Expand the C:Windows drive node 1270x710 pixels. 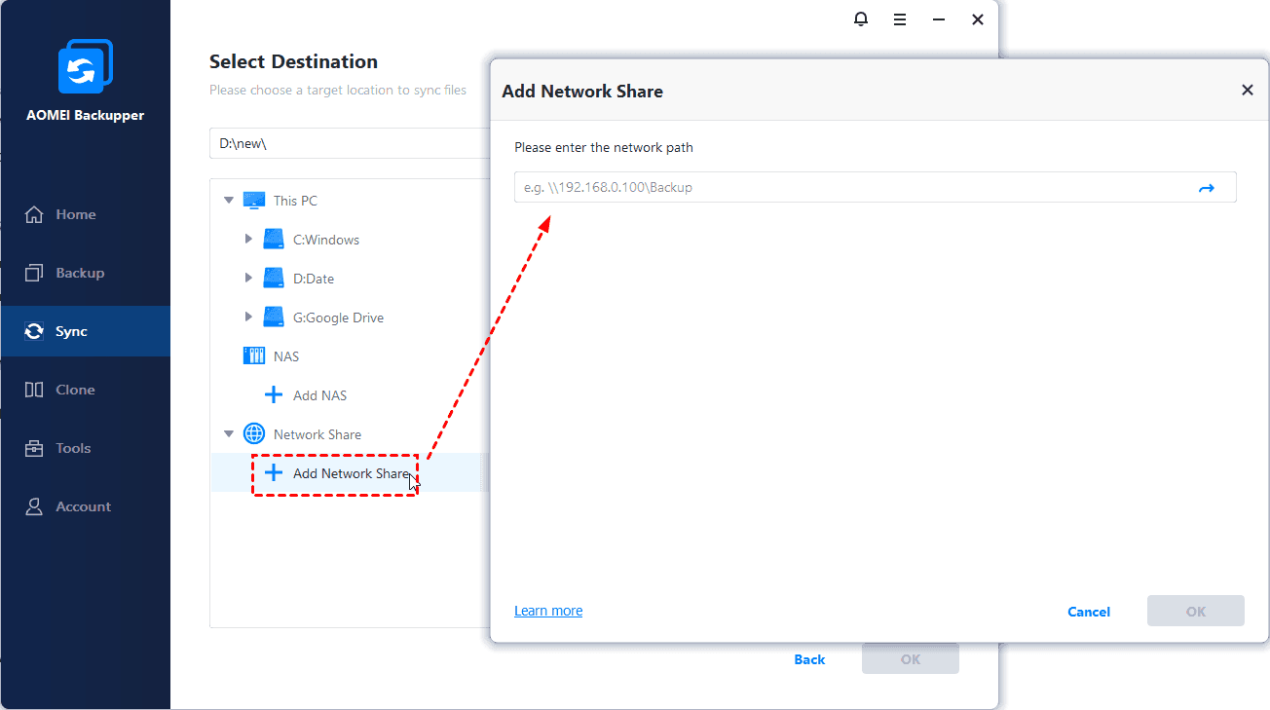(249, 240)
